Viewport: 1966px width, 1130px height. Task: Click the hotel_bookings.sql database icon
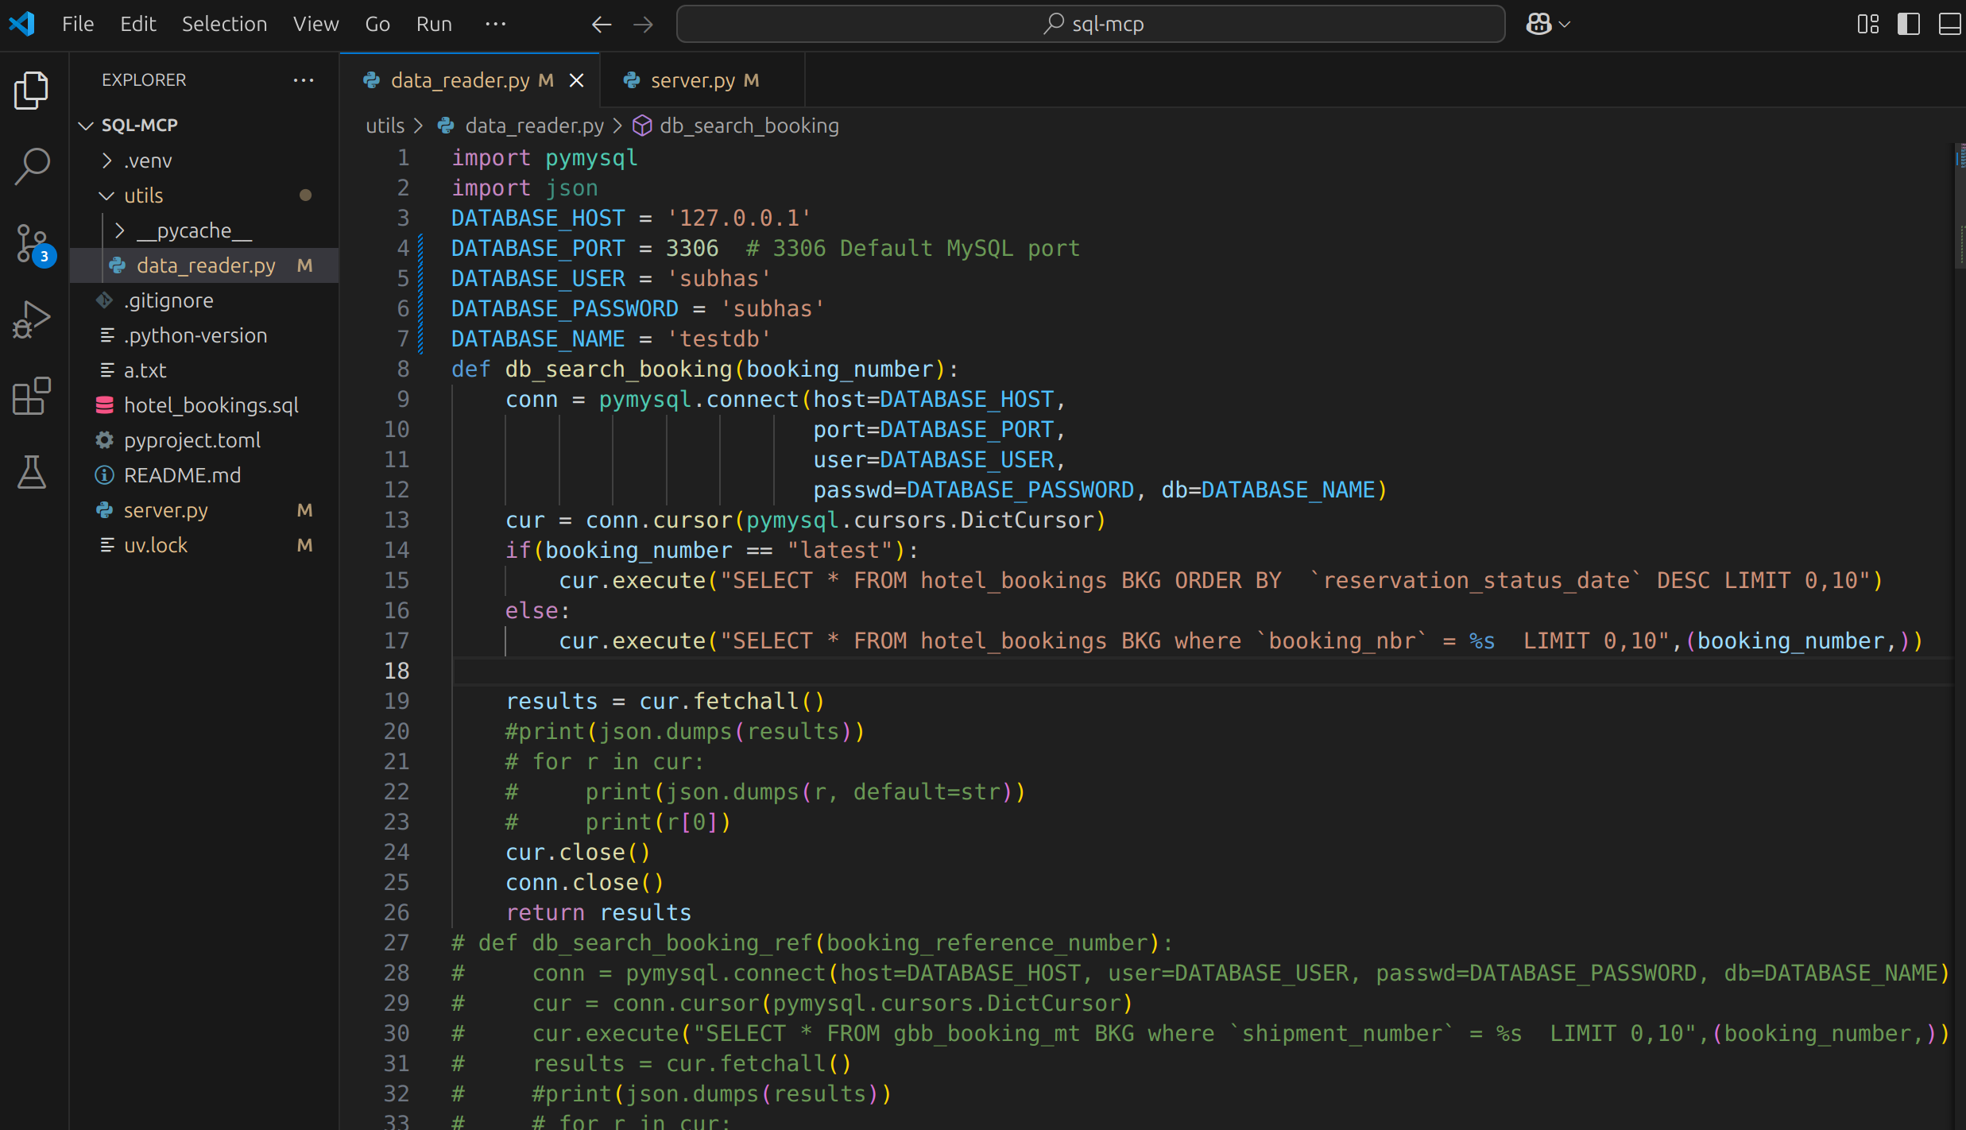point(104,405)
